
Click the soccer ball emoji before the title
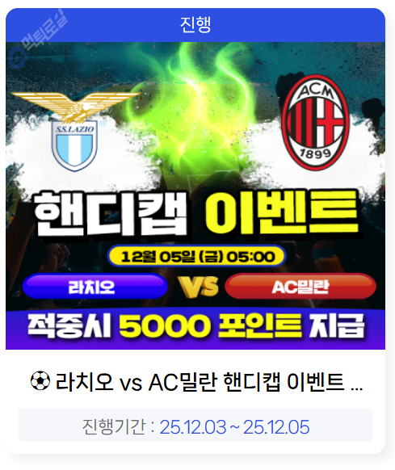tap(40, 381)
